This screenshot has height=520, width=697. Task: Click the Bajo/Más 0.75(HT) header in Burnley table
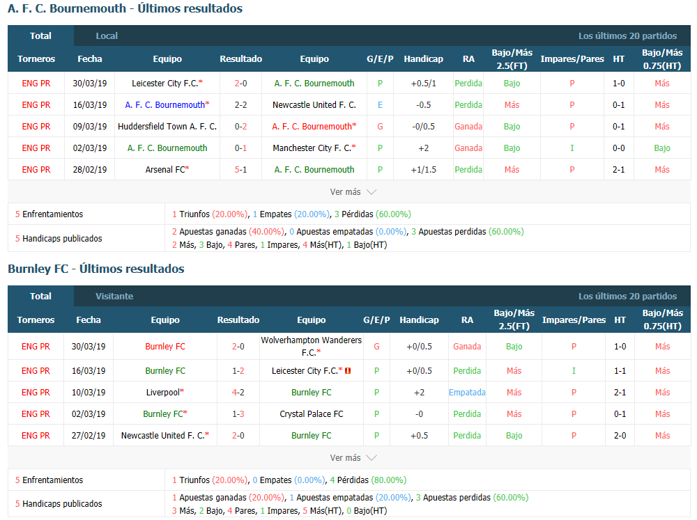662,320
